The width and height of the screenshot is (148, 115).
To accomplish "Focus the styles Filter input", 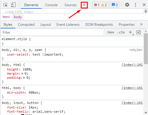I will click(52, 32).
